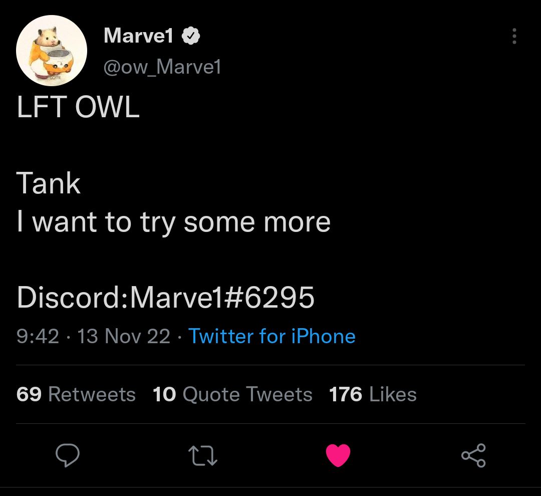The width and height of the screenshot is (541, 496).
Task: Unlike the tweet by tapping the pink heart
Action: [x=338, y=455]
